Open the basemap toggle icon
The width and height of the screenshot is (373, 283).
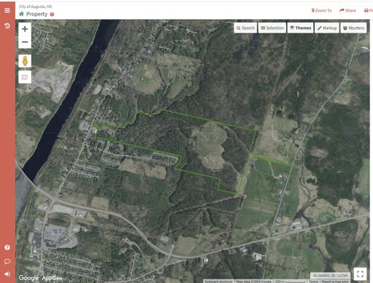click(25, 77)
